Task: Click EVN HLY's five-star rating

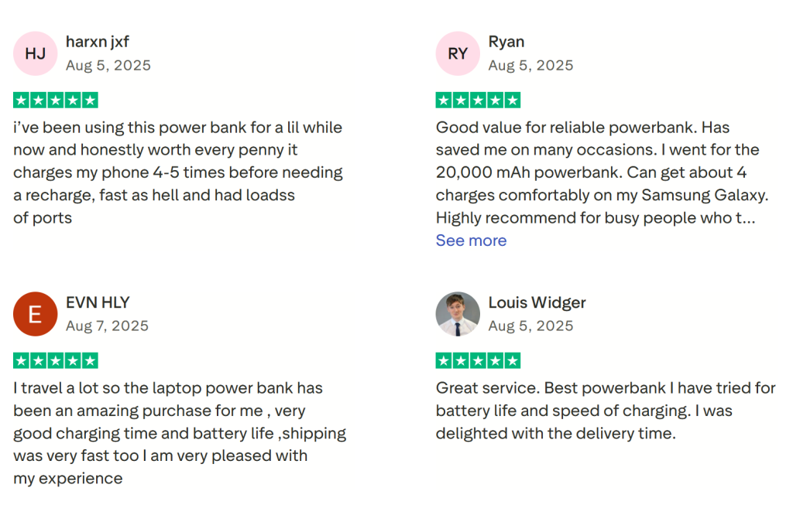Action: 56,360
